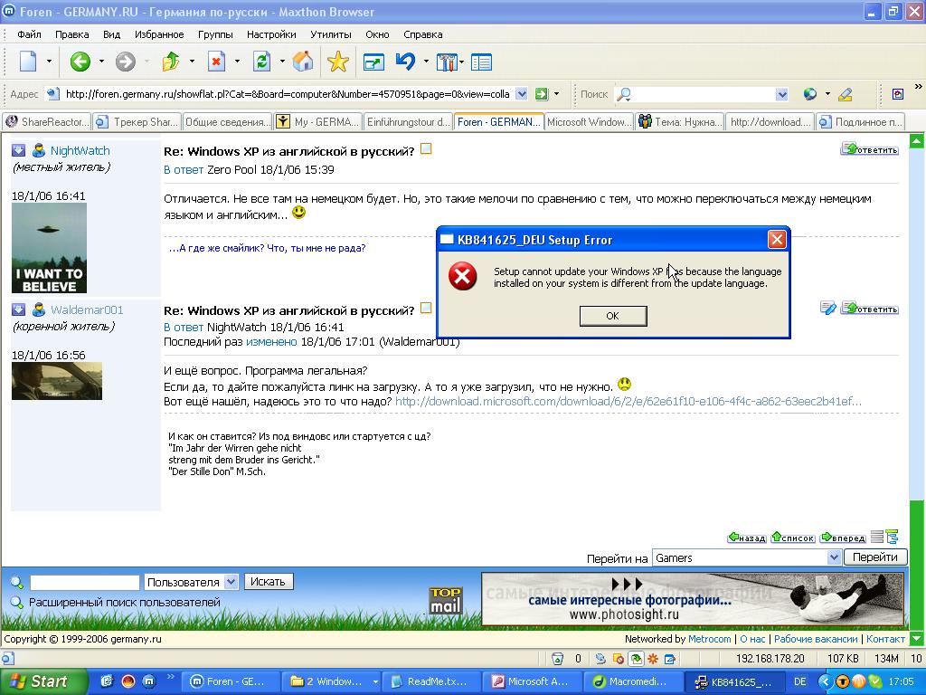Close the Setup Error dialog with red X

point(777,239)
